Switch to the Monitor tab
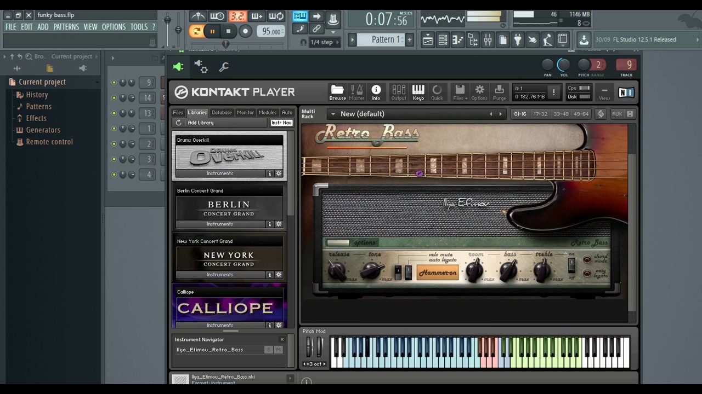Screen dimensions: 702x394 click(x=245, y=112)
